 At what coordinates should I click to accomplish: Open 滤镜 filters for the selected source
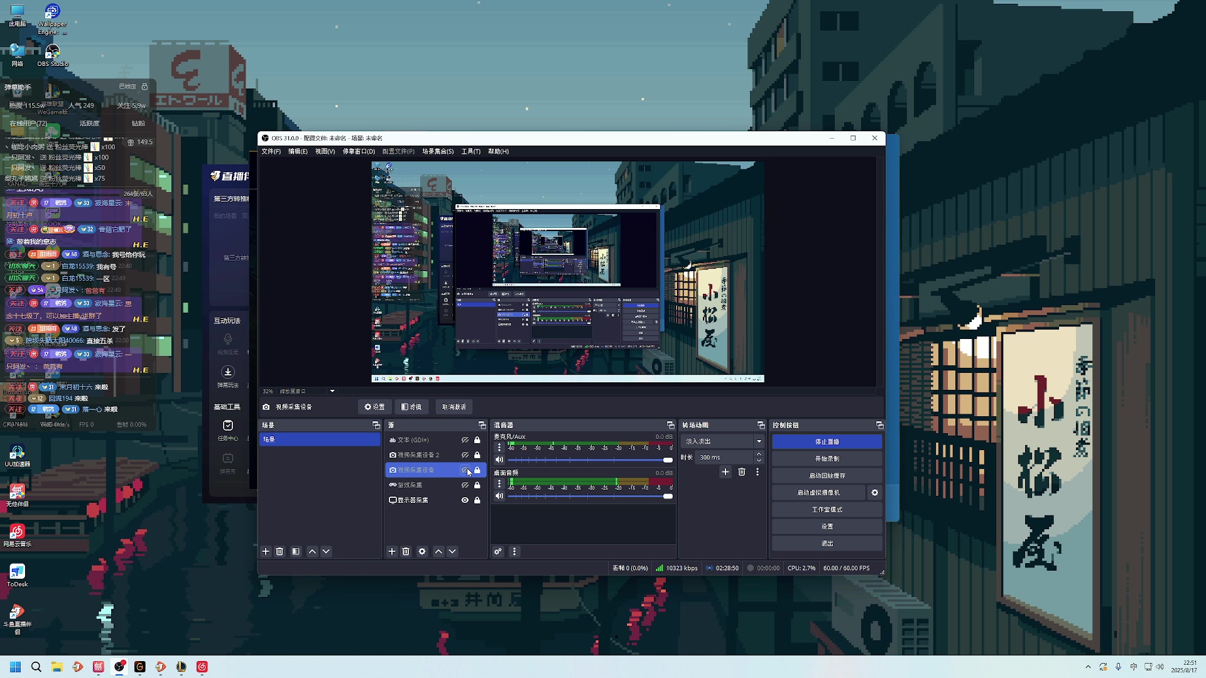click(x=411, y=407)
